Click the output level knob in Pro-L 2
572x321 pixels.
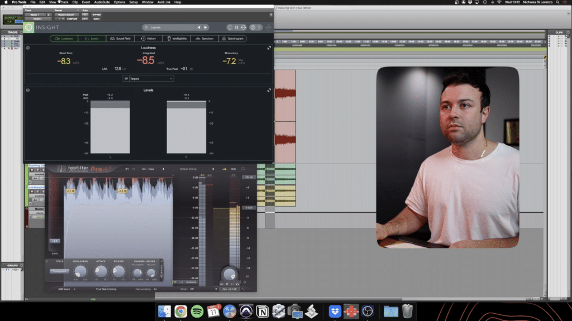tap(230, 274)
